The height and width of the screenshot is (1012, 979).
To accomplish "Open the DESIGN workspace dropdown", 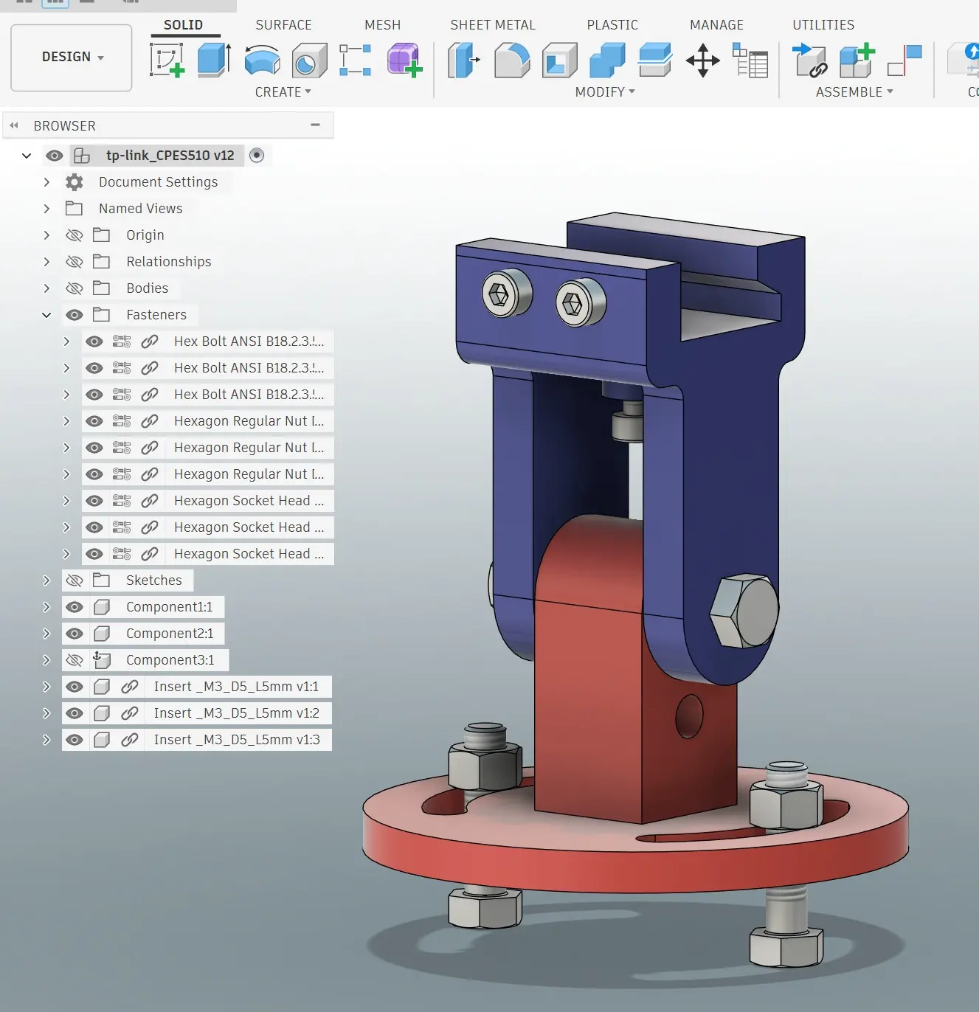I will pyautogui.click(x=72, y=58).
